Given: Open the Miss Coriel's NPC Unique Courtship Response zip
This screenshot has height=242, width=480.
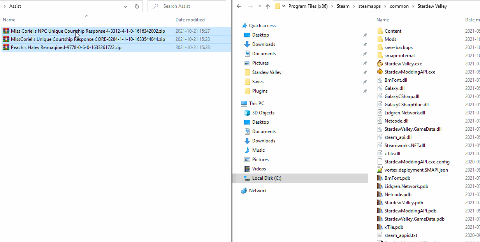Looking at the screenshot, I should click(116, 31).
